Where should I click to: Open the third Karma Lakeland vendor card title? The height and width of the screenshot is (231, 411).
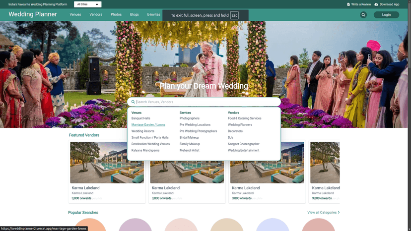[x=246, y=188]
